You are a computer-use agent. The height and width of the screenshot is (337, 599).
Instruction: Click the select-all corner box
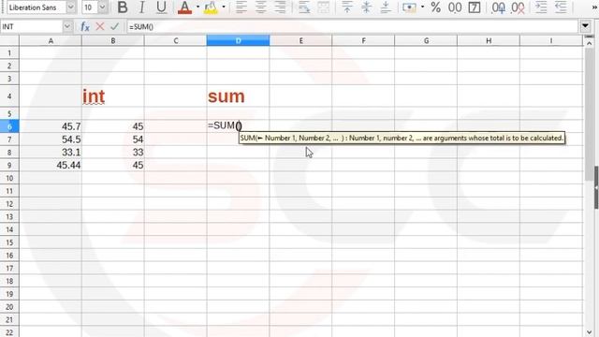coord(9,40)
